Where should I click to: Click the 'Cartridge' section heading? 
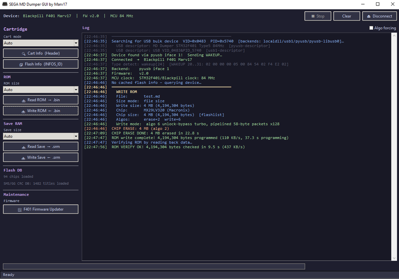coord(15,29)
